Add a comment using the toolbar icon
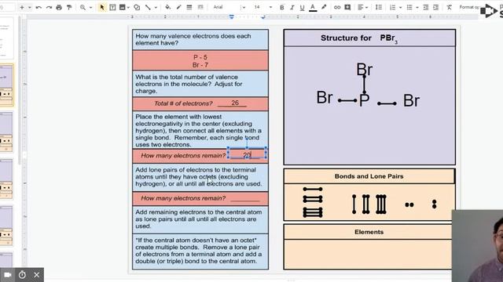This screenshot has width=503, height=282. (x=347, y=7)
